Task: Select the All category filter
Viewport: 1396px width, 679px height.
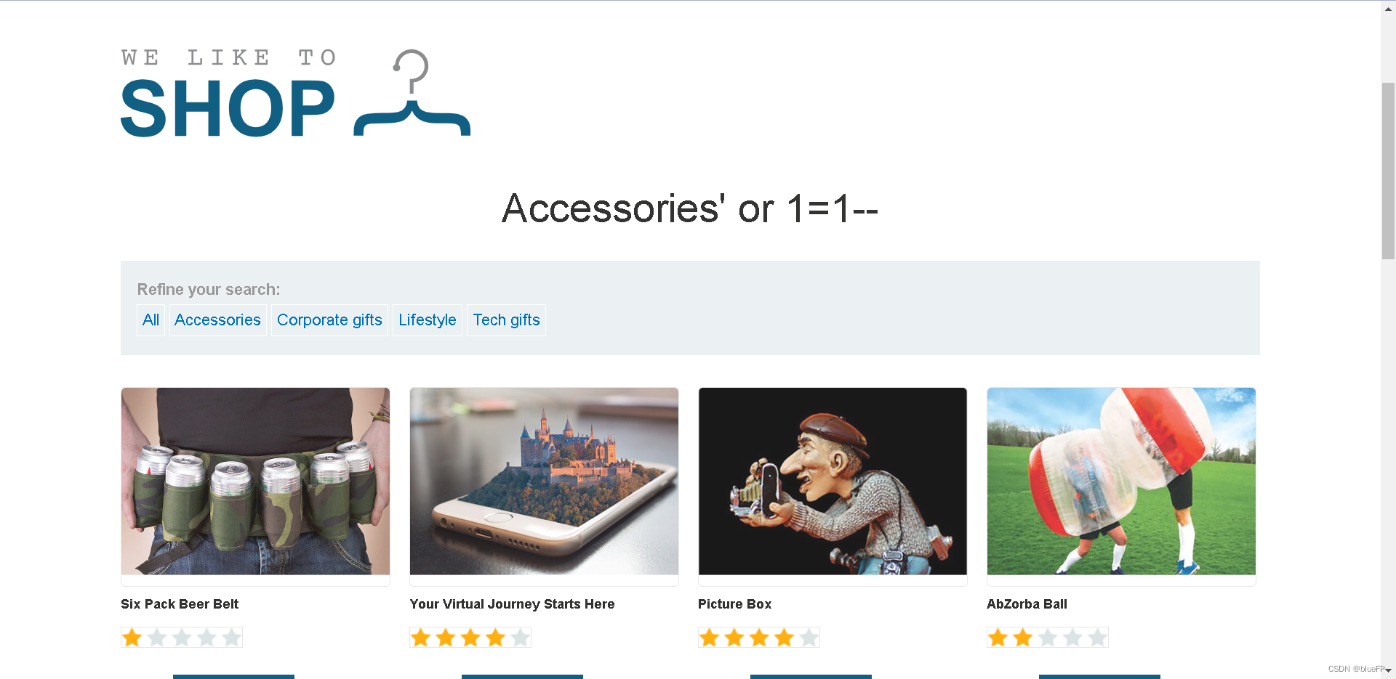Action: coord(151,320)
